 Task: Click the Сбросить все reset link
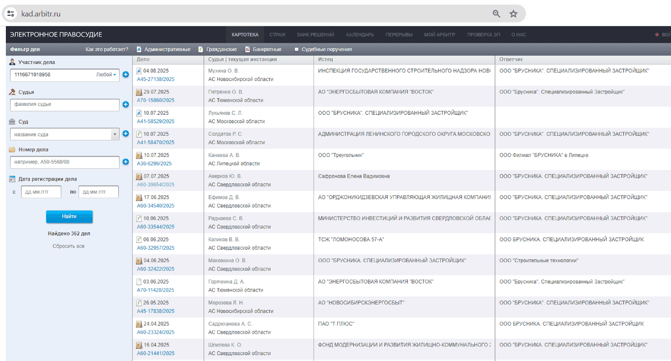[x=68, y=246]
